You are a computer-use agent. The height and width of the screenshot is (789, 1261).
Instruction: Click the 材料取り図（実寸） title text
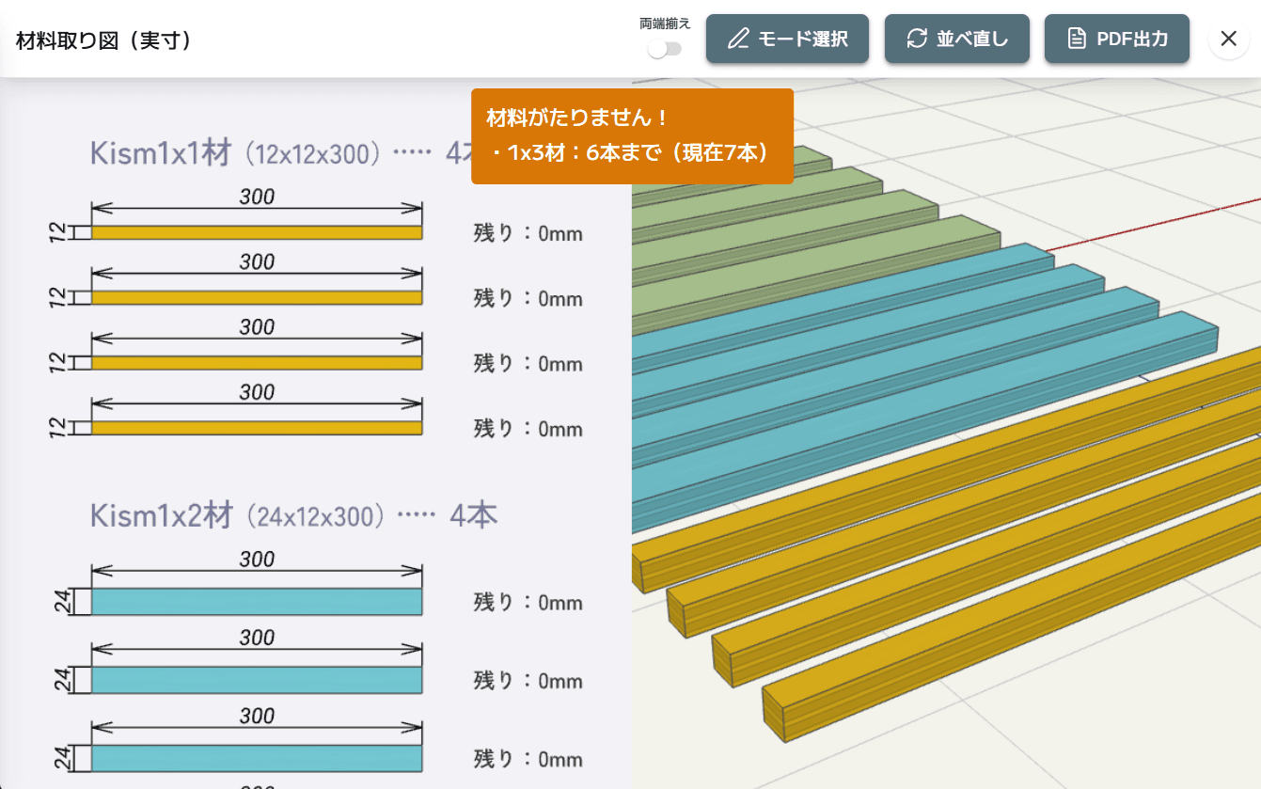point(104,39)
